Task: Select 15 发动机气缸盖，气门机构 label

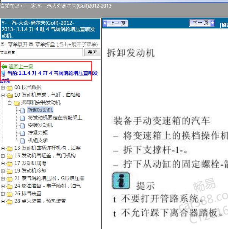Action: tap(45, 156)
